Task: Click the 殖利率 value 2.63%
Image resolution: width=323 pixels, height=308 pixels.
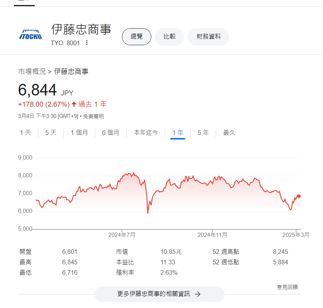Action: point(169,273)
